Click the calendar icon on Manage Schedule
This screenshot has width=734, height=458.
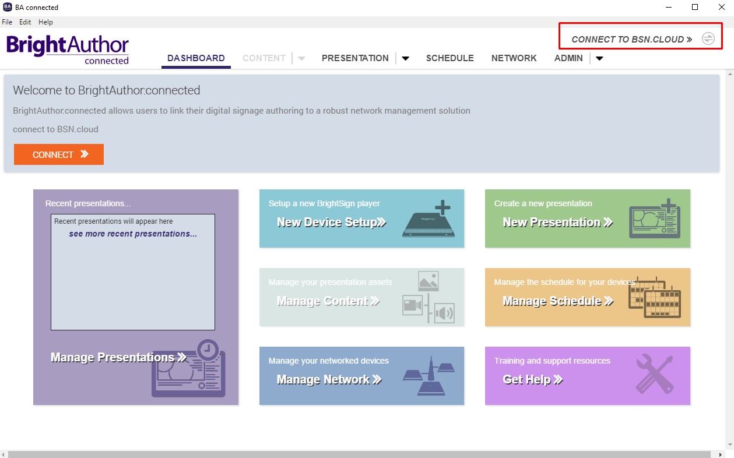click(x=655, y=297)
